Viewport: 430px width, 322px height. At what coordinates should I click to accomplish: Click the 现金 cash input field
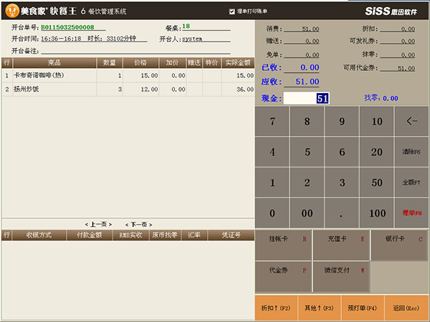pyautogui.click(x=306, y=98)
